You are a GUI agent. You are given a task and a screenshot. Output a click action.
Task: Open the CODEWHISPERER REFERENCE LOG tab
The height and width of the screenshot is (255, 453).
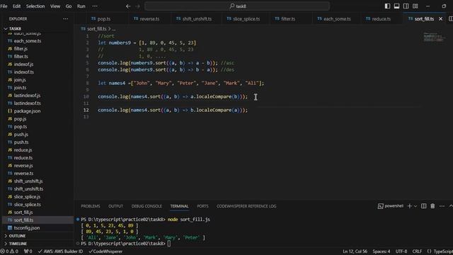click(246, 206)
